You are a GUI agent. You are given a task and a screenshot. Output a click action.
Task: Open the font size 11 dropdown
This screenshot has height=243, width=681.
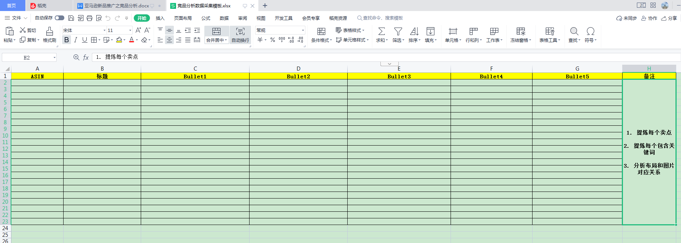(x=130, y=30)
